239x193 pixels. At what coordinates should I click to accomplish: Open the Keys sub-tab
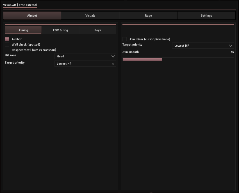point(97,30)
